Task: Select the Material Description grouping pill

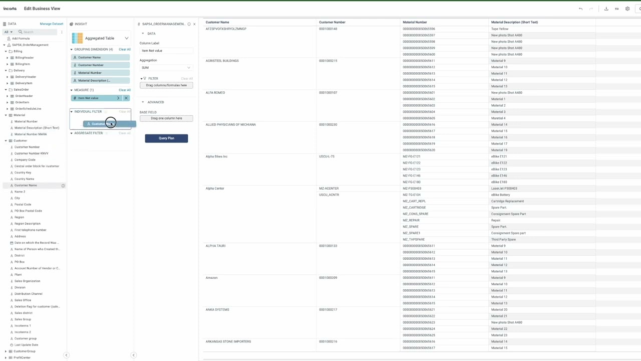Action: pos(100,81)
